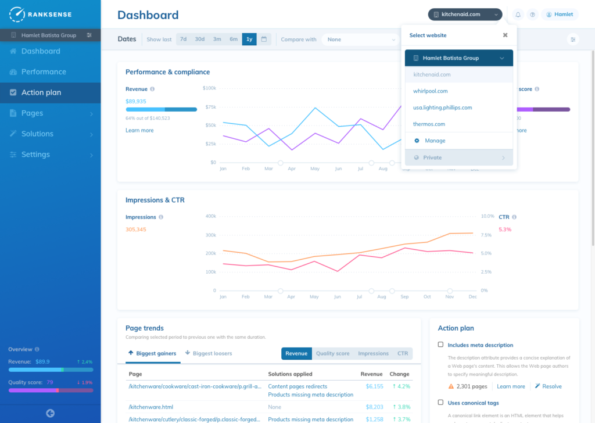The height and width of the screenshot is (423, 595).
Task: Select Quality score metric tab
Action: pyautogui.click(x=333, y=353)
